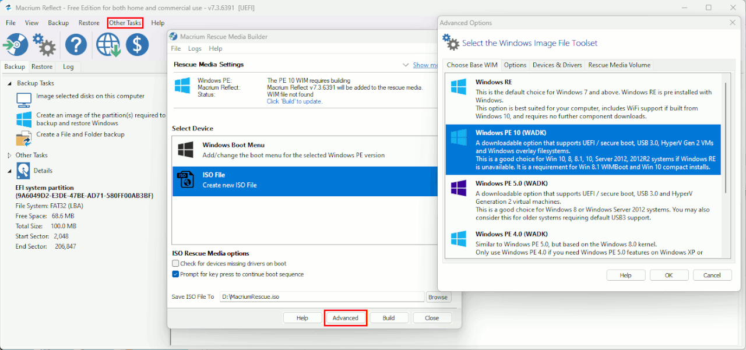Click Create a File and Folder backup

80,135
